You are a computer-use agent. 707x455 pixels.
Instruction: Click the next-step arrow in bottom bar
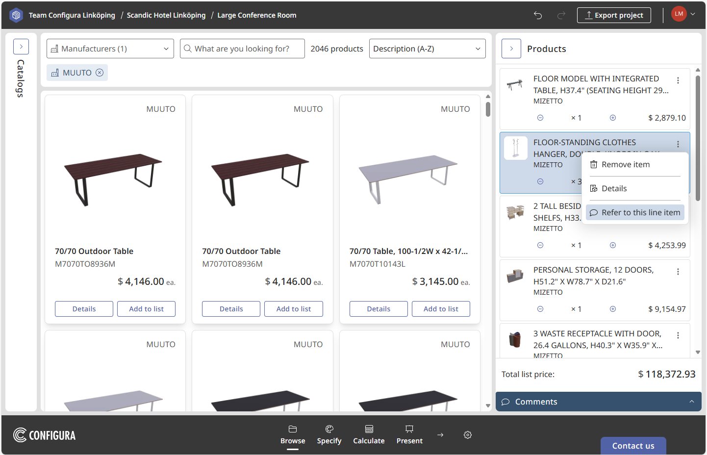click(x=440, y=435)
